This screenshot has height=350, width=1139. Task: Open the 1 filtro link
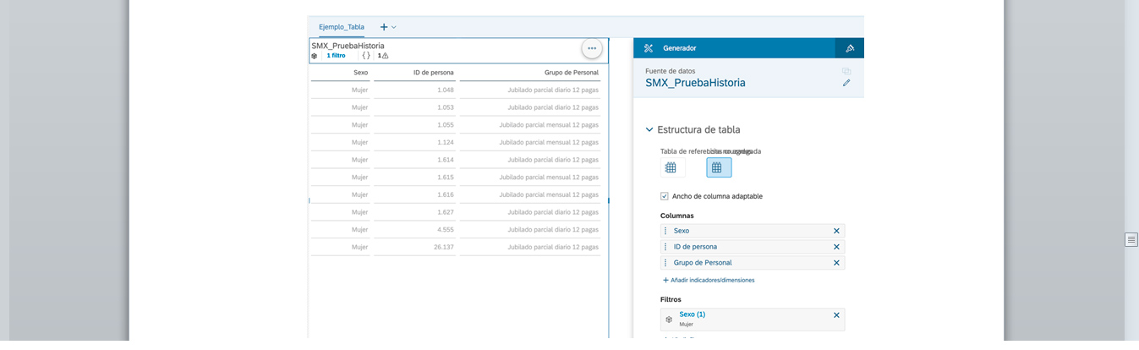(x=336, y=56)
